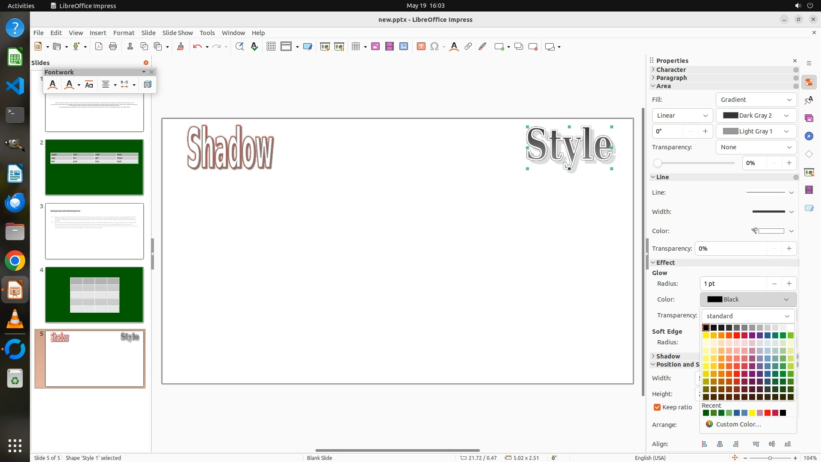Screen dimensions: 821x462
Task: Click the Fontwork Shape icon in Fontwork toolbar
Action: click(69, 85)
